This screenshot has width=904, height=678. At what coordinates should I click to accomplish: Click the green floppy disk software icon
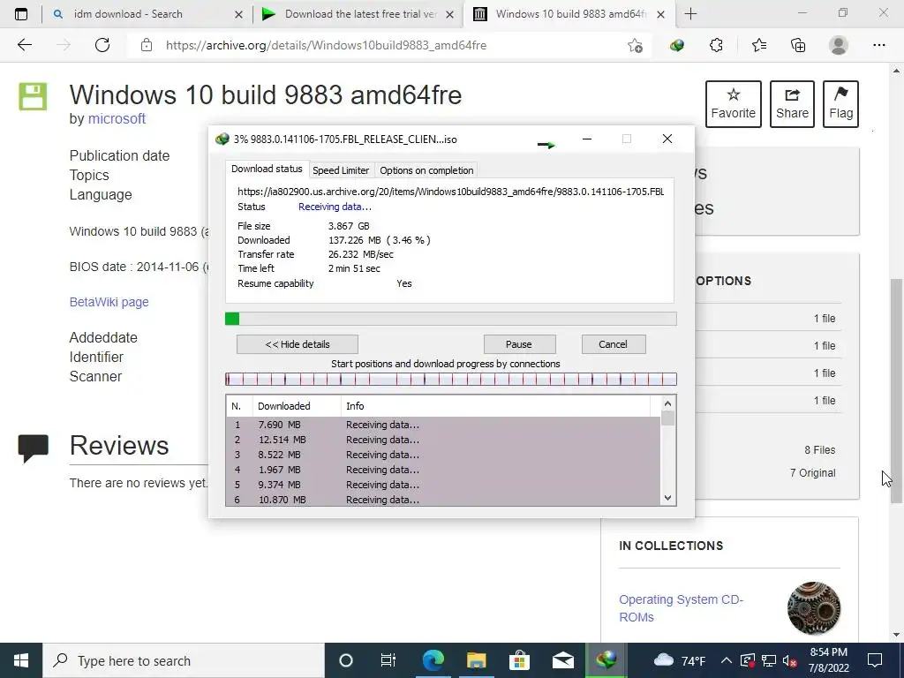(33, 96)
